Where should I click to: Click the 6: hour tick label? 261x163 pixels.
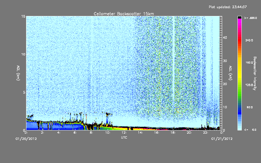75,133
